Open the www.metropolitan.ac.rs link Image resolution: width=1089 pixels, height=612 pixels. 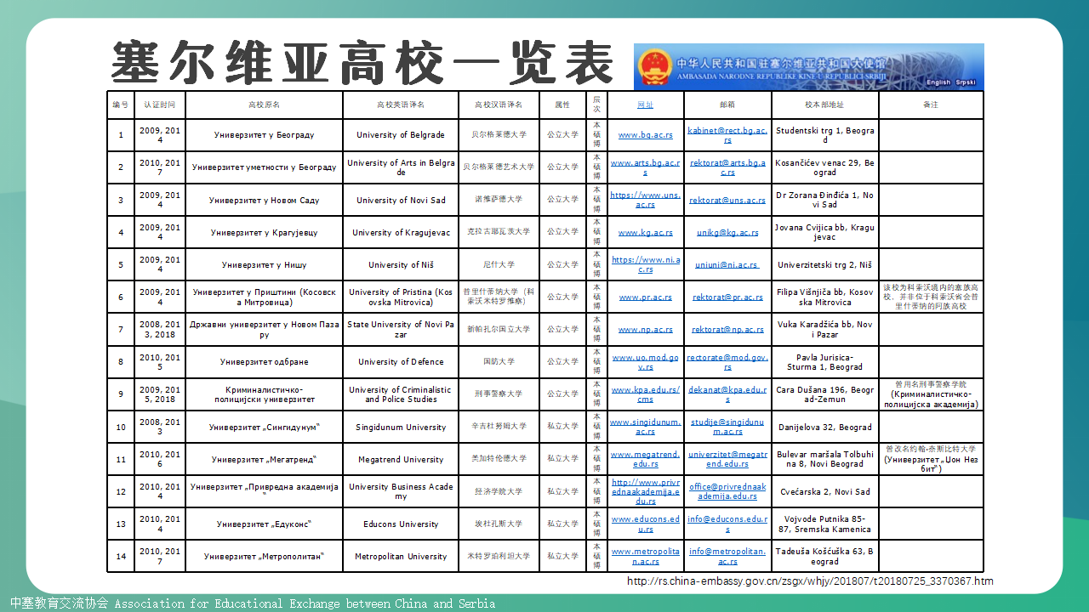point(646,556)
